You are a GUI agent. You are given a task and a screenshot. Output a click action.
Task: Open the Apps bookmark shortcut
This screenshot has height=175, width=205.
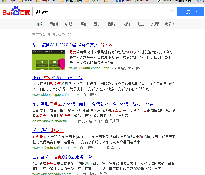[x=9, y=1]
